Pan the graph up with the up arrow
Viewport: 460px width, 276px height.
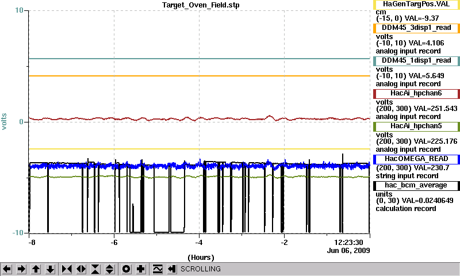(x=36, y=269)
